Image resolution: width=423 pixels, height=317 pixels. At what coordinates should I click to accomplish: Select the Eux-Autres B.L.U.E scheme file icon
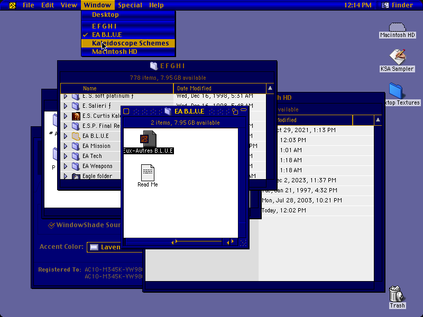(x=148, y=138)
